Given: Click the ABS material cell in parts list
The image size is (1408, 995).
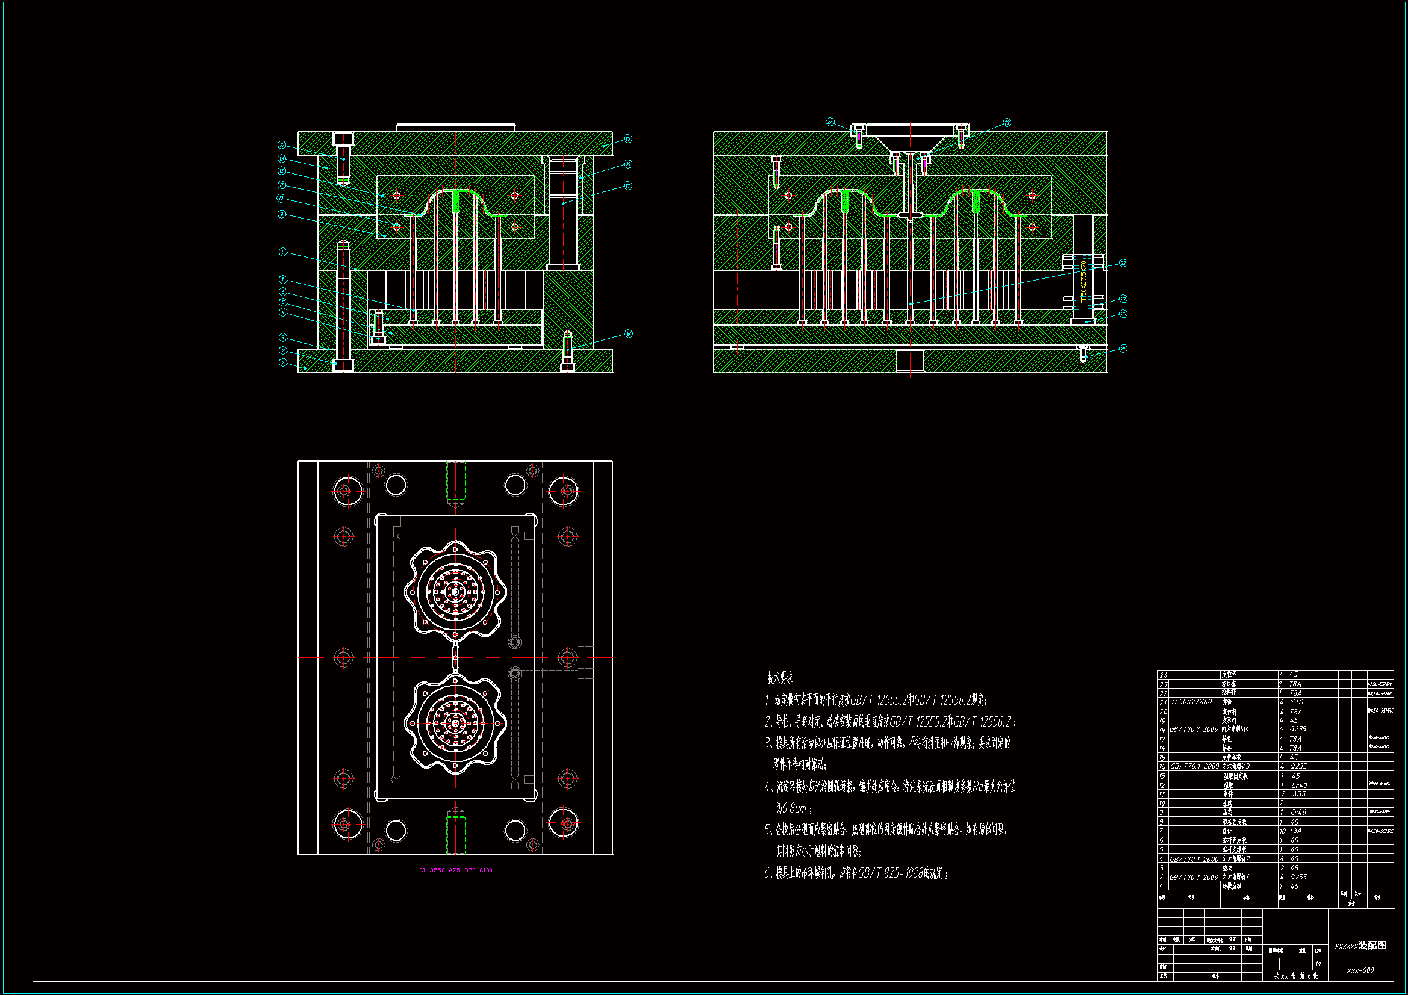Looking at the screenshot, I should 1299,794.
